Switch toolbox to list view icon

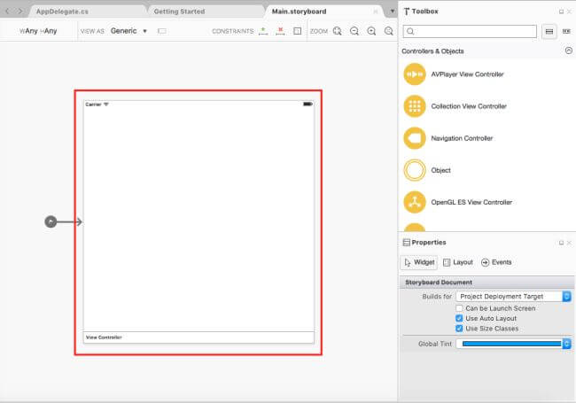[549, 32]
